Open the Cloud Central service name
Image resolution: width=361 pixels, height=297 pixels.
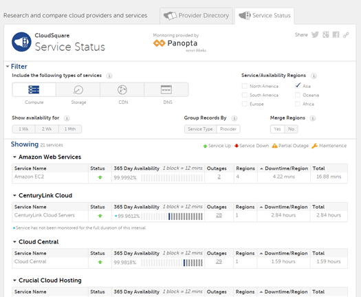[x=30, y=261]
